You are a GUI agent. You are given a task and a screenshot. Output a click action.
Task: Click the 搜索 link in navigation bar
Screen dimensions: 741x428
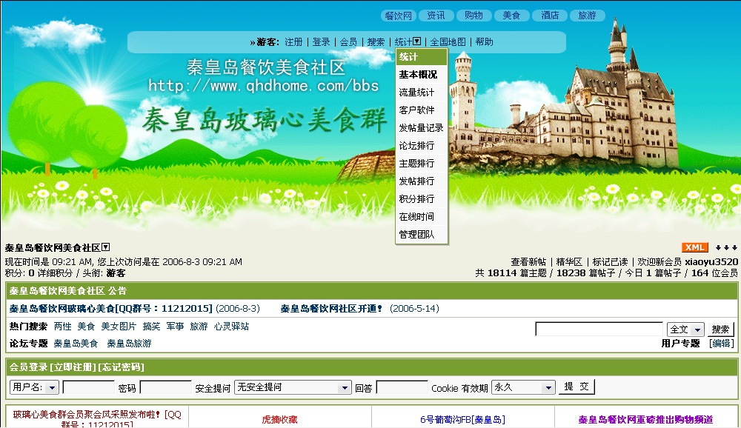pos(376,42)
